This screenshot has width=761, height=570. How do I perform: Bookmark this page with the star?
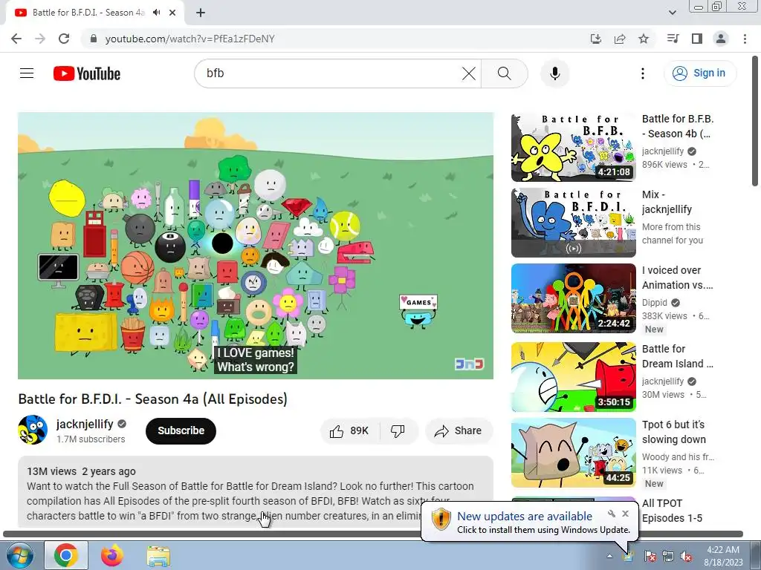click(x=644, y=39)
